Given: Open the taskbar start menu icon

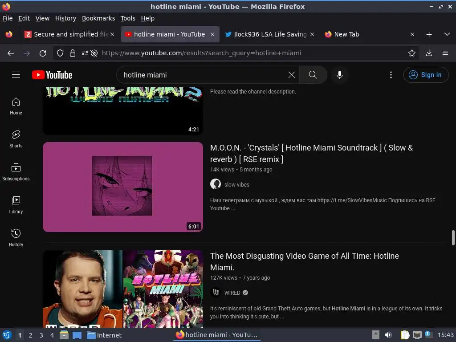Looking at the screenshot, I should 7,335.
